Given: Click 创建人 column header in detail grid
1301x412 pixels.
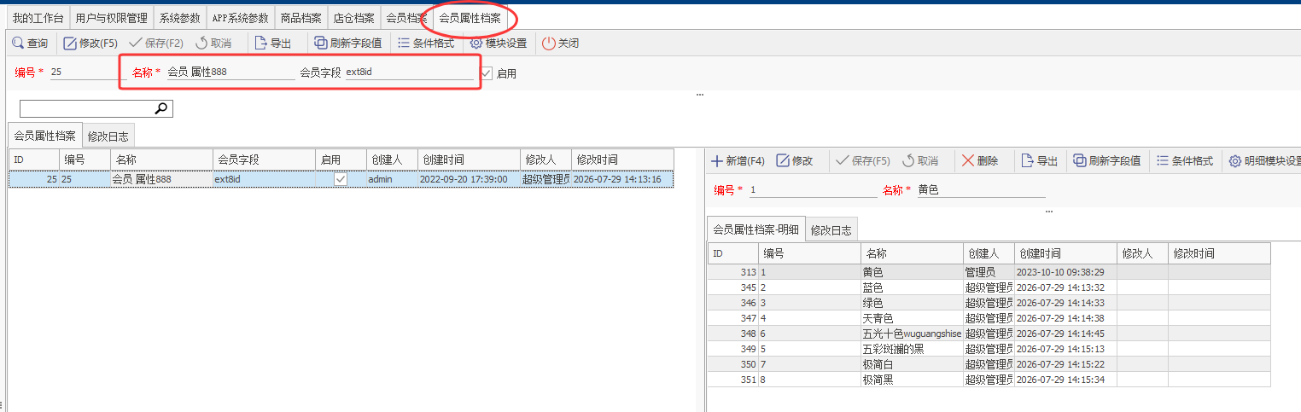Looking at the screenshot, I should point(989,253).
